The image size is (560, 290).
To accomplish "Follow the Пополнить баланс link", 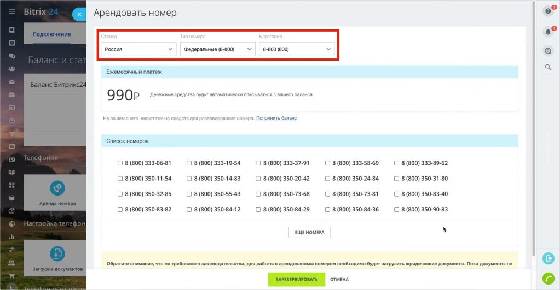I will [276, 118].
